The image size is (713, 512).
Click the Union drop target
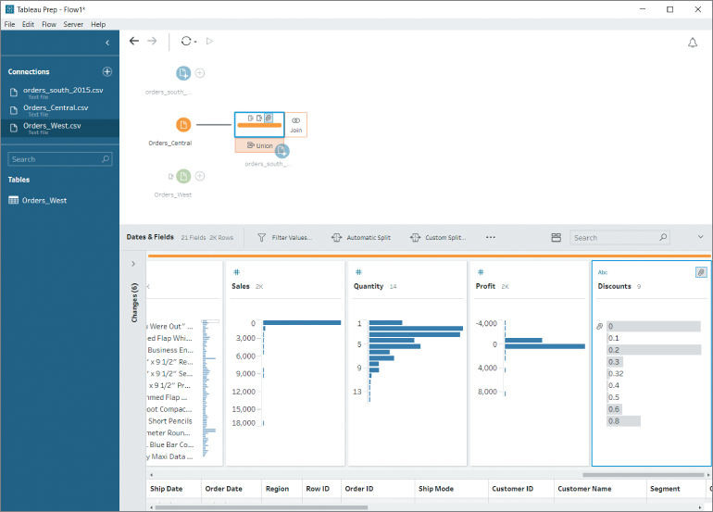(x=259, y=145)
